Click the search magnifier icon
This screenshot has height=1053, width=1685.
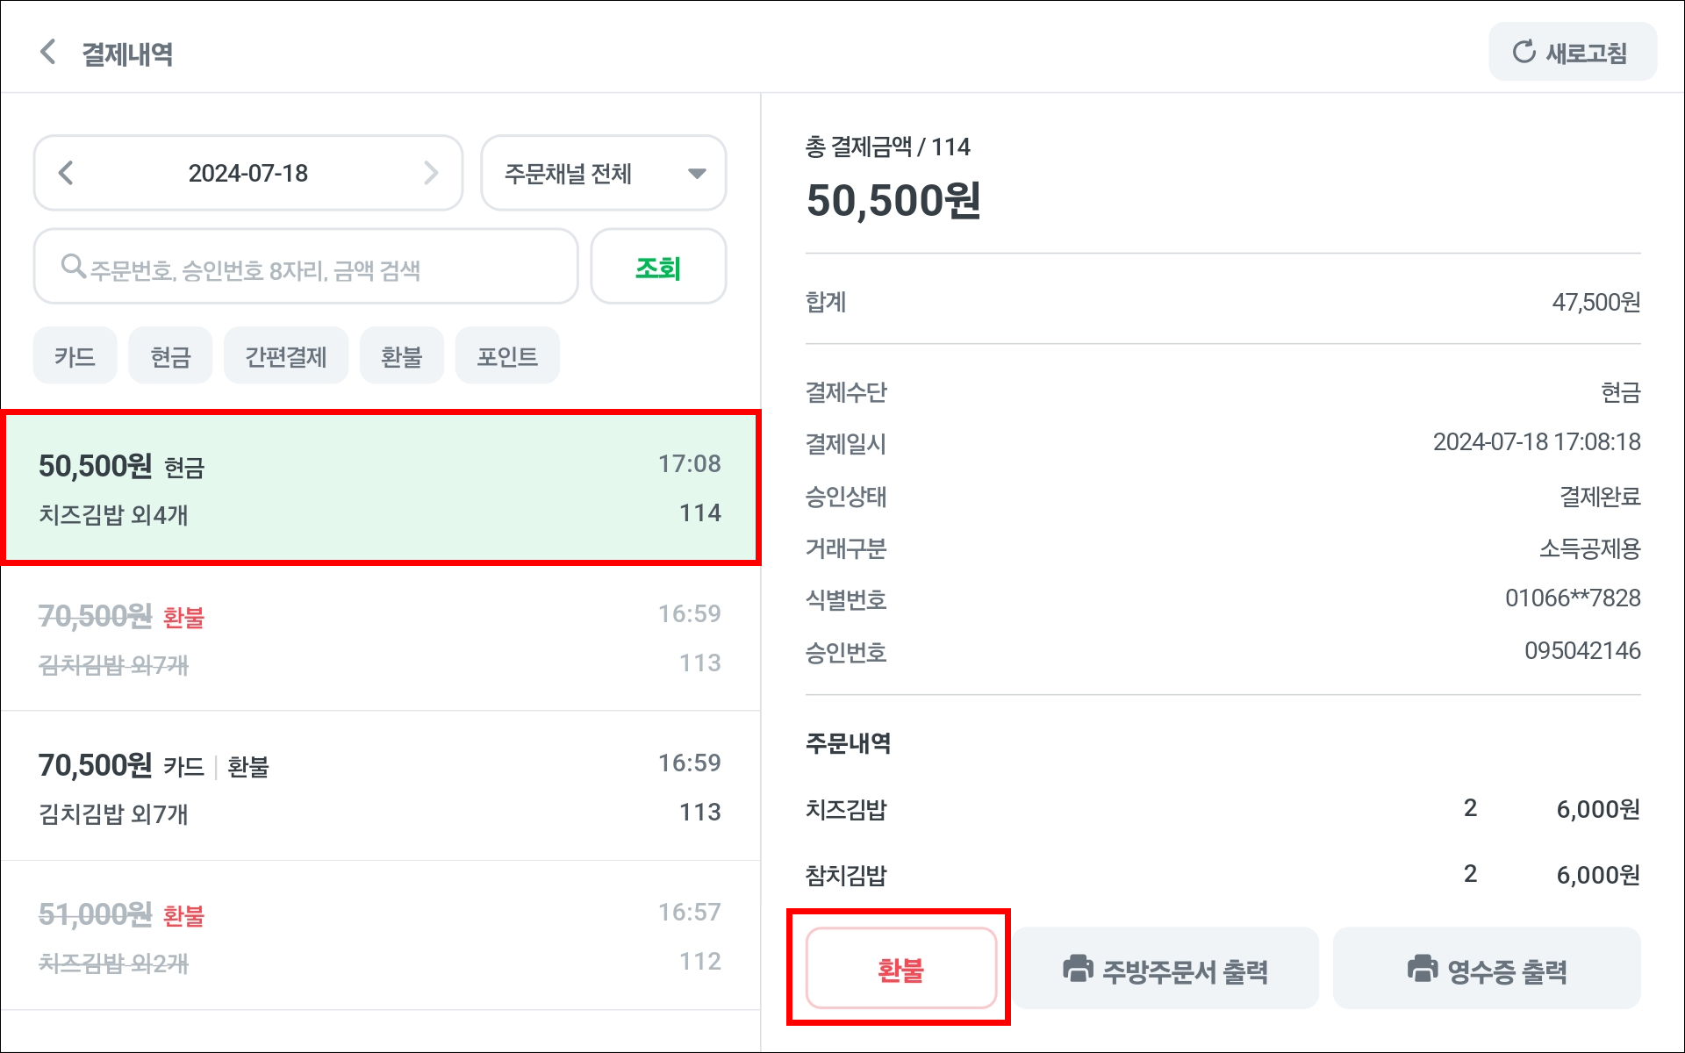pos(73,266)
